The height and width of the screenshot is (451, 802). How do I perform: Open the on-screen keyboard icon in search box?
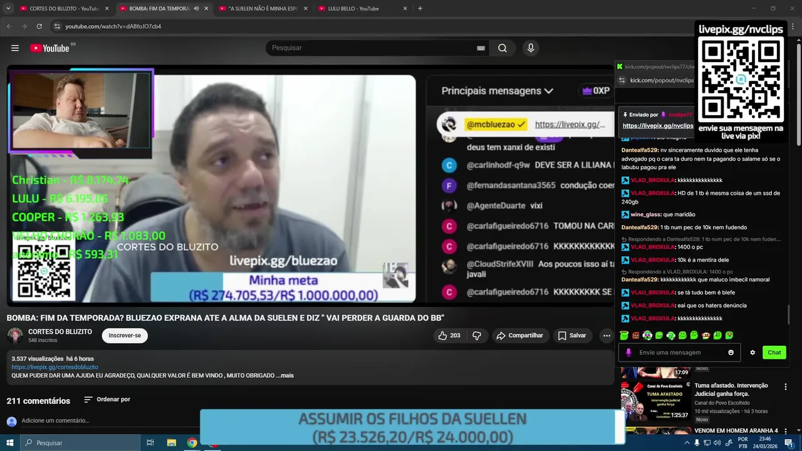pos(481,48)
